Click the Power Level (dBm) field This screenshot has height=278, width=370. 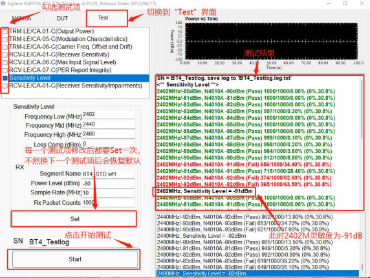(x=108, y=183)
